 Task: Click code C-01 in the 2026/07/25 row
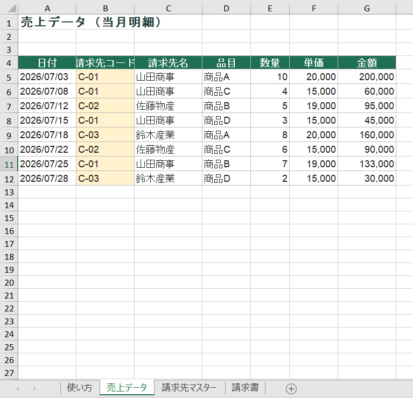pos(106,164)
